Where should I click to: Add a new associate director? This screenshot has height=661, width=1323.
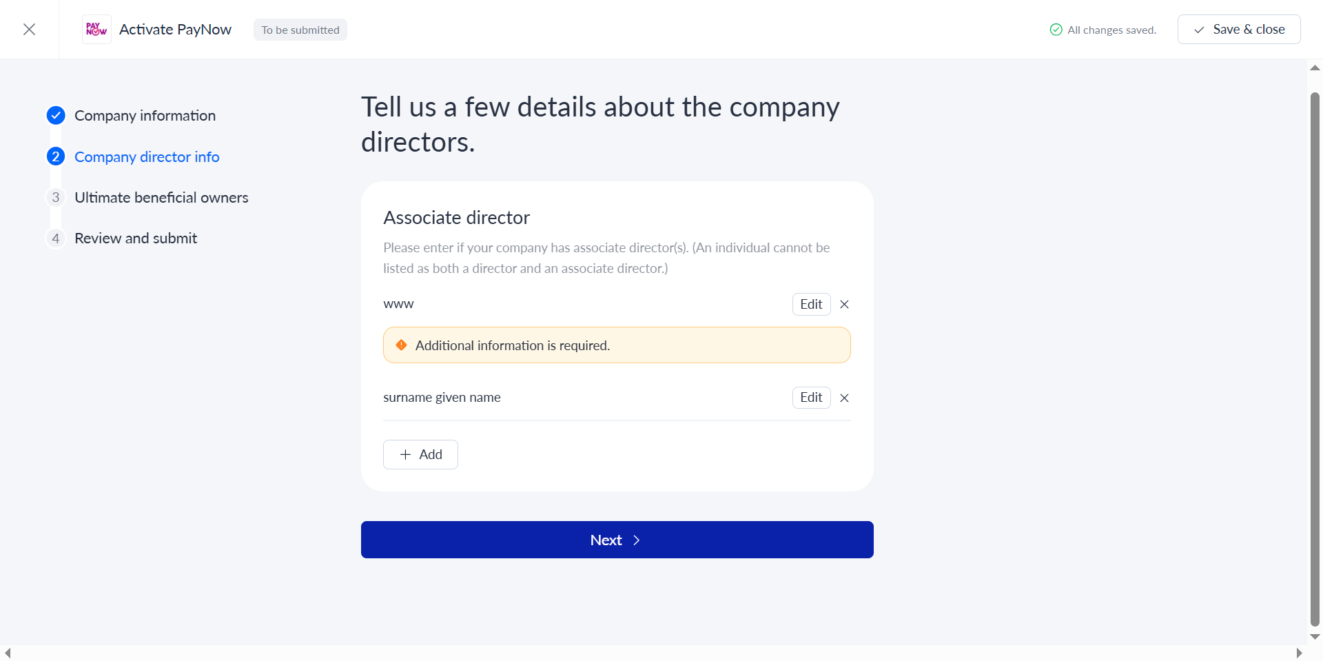pyautogui.click(x=420, y=454)
